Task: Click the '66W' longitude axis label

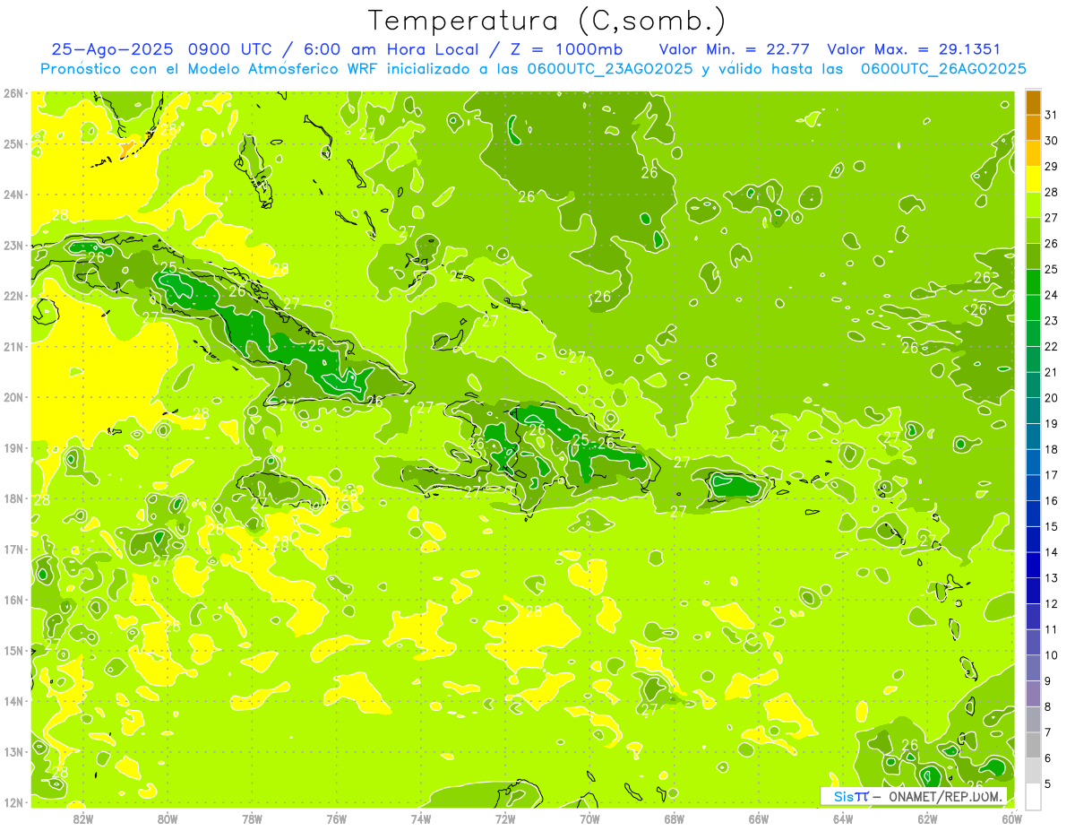Action: click(x=759, y=818)
